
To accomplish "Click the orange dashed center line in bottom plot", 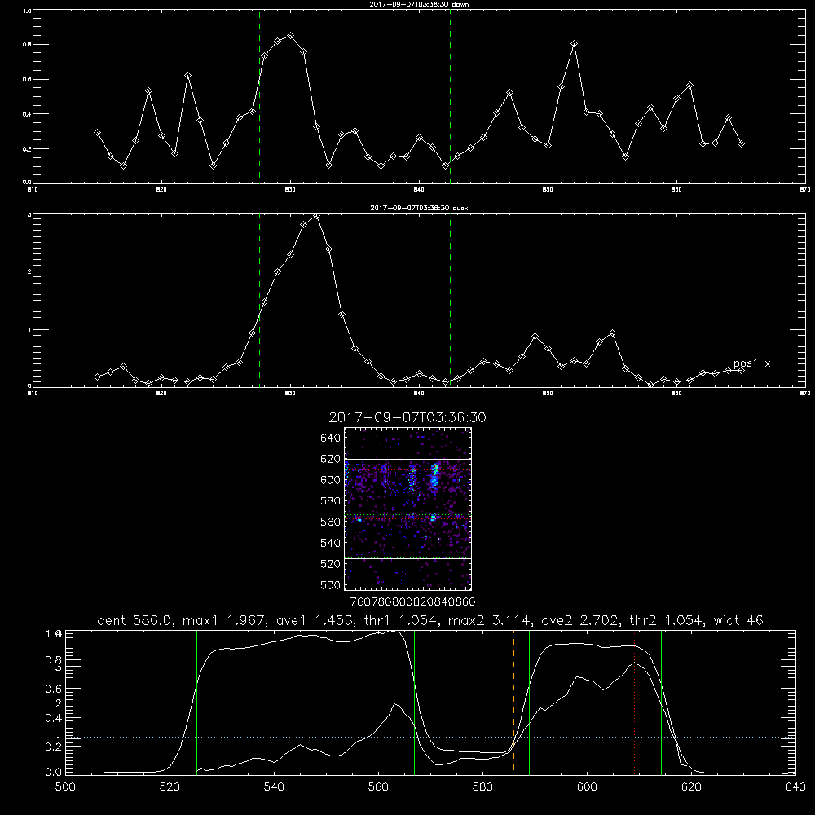I will pos(513,703).
